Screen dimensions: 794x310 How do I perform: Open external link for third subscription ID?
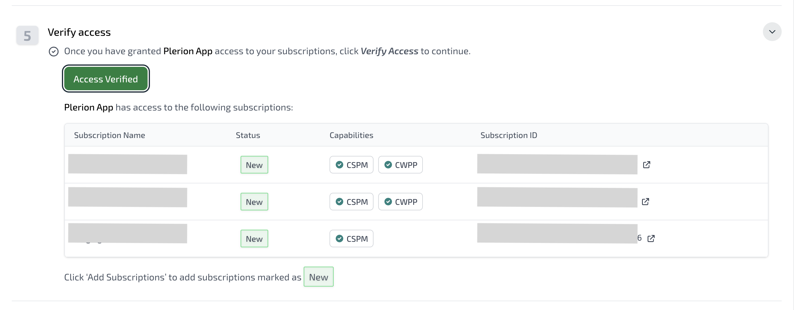pyautogui.click(x=651, y=239)
